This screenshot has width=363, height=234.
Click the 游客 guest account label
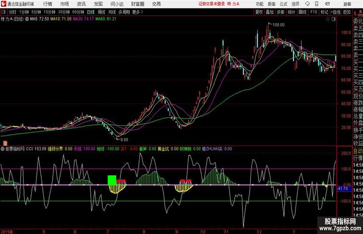click(x=347, y=4)
